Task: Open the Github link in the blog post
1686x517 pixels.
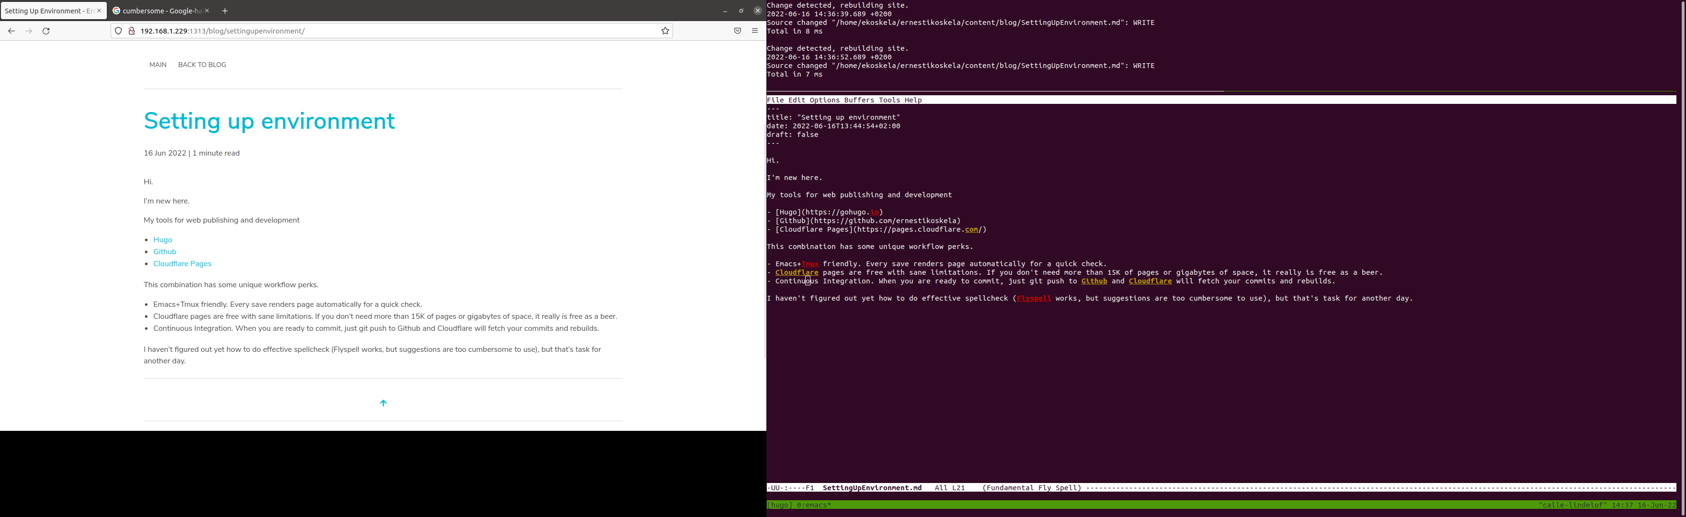Action: point(165,252)
